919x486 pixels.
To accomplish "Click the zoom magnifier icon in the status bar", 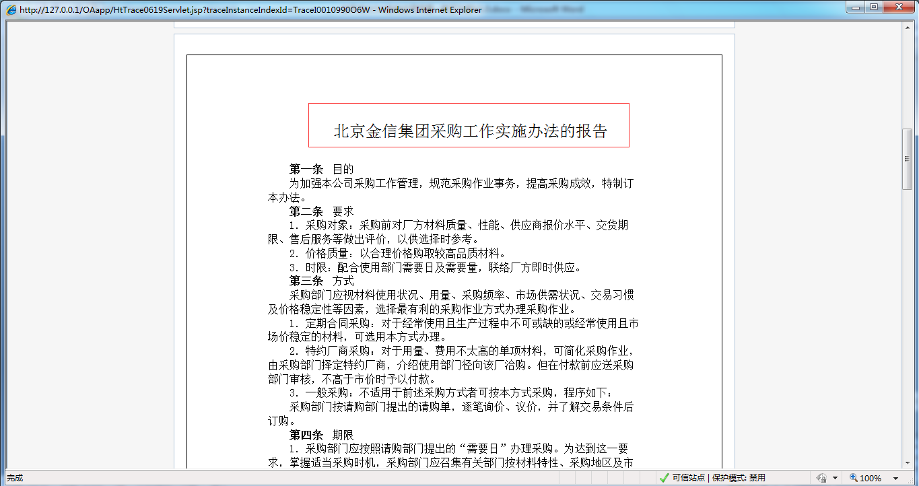I will point(853,477).
